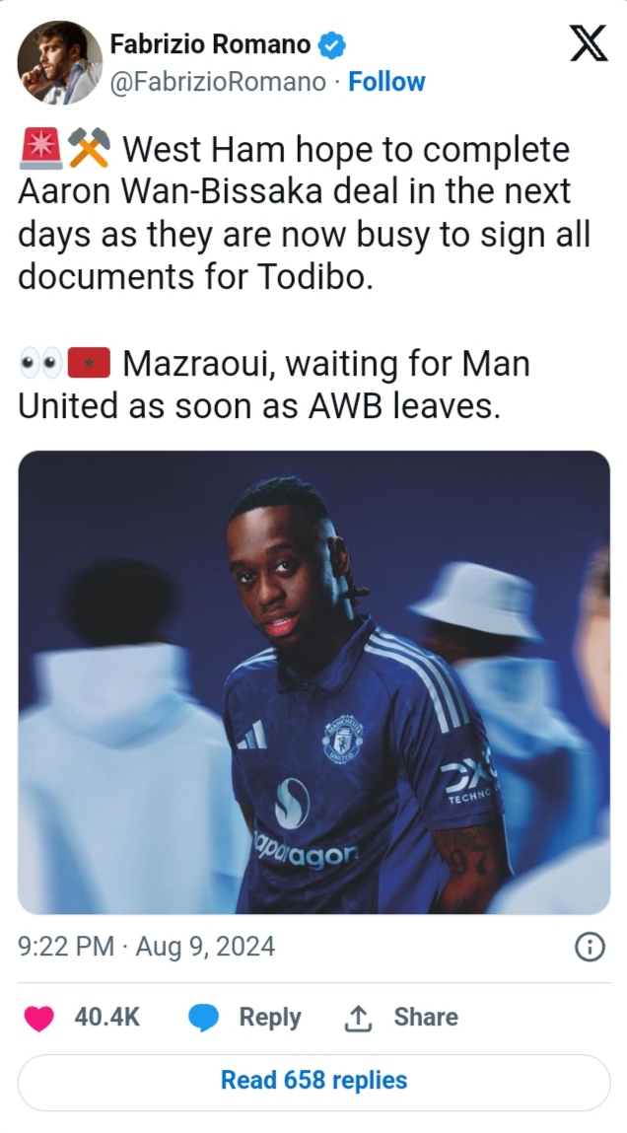Click the siren emoji in tweet
Viewport: 627px width, 1133px height.
pyautogui.click(x=40, y=150)
